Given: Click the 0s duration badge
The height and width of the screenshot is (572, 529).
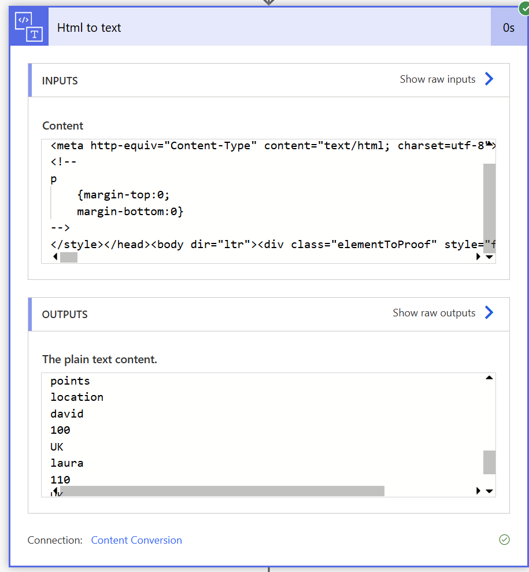Looking at the screenshot, I should (x=509, y=28).
